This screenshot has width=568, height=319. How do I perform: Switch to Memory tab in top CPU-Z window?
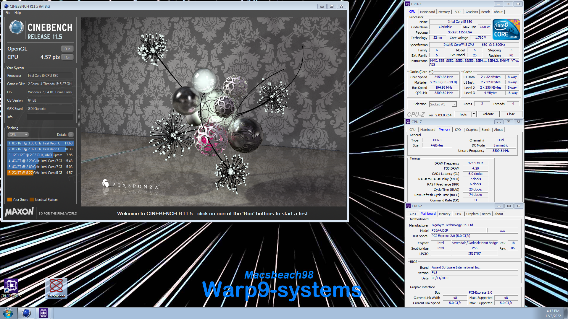444,12
